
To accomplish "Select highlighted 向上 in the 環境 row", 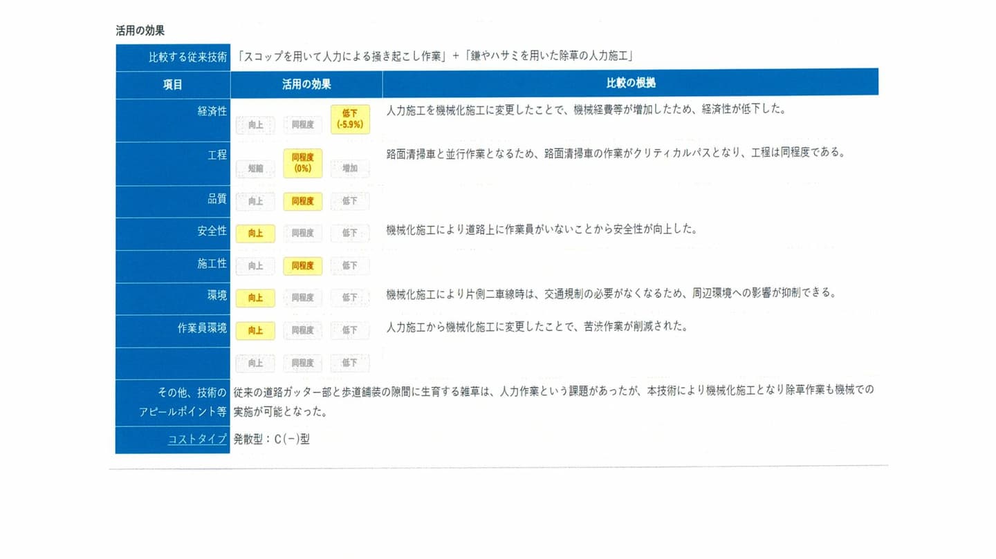I will (255, 298).
